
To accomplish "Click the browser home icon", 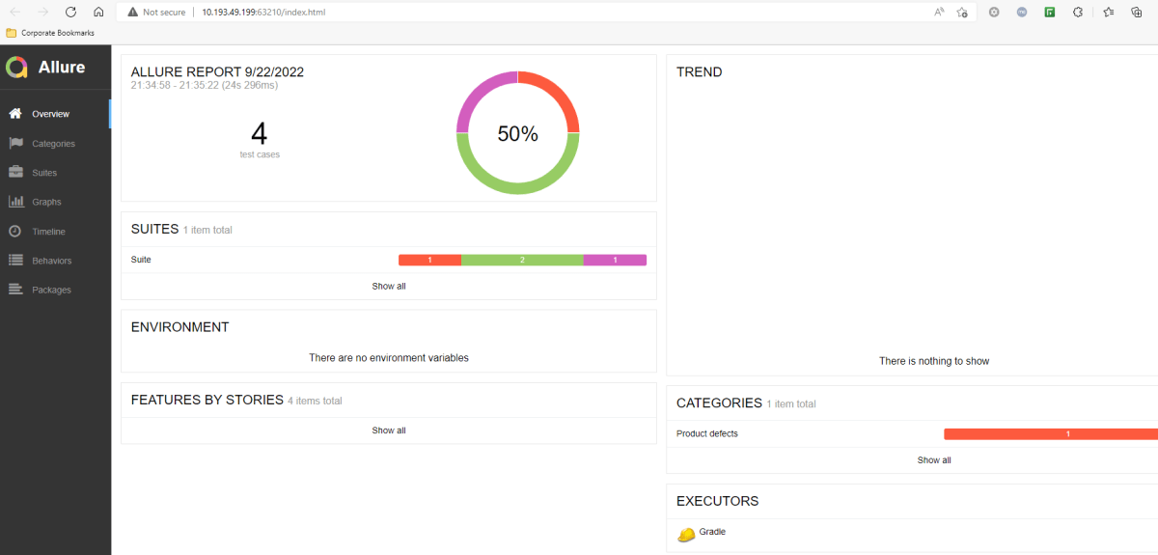I will [98, 12].
